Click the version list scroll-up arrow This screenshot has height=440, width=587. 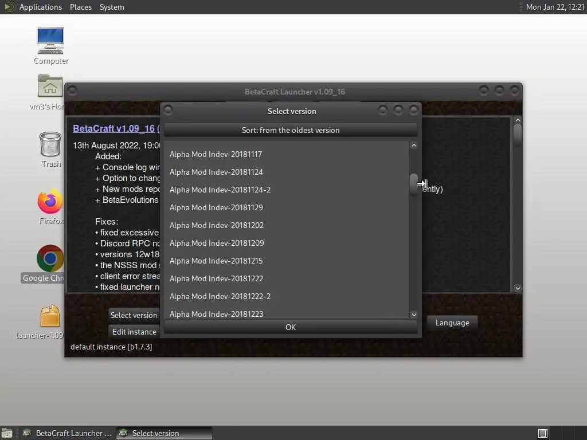pyautogui.click(x=414, y=146)
